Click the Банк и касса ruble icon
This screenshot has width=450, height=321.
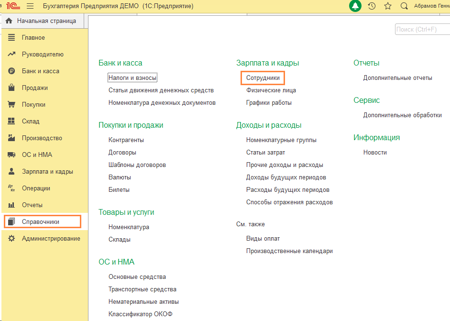tap(11, 71)
